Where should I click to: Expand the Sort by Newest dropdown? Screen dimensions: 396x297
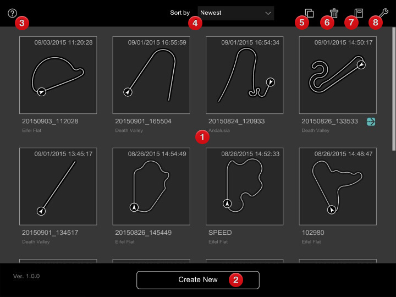(x=236, y=13)
